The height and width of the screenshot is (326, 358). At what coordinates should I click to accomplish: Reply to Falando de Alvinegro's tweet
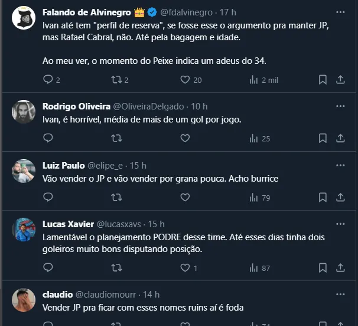(x=48, y=79)
